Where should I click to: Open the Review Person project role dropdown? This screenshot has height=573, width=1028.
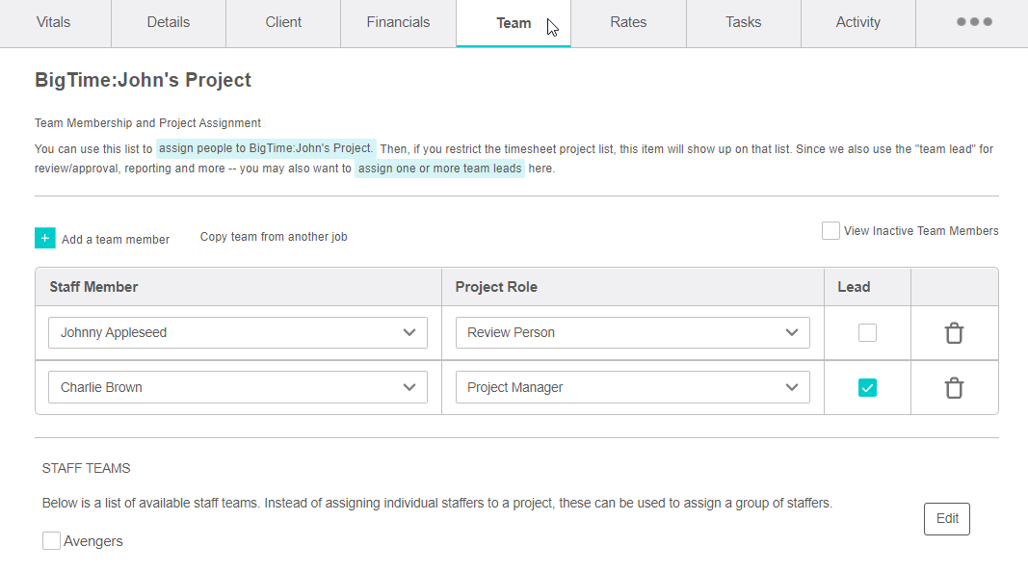tap(633, 333)
